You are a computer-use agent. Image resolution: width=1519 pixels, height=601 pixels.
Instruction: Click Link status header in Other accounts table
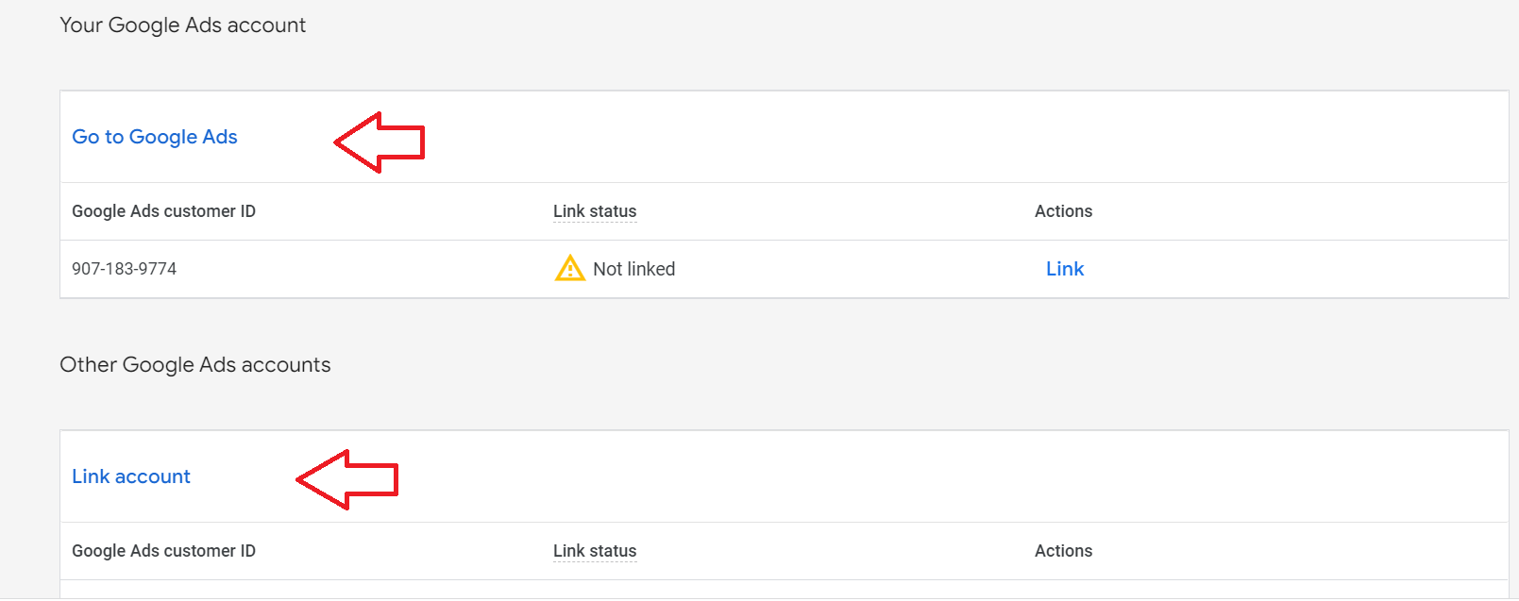[595, 551]
